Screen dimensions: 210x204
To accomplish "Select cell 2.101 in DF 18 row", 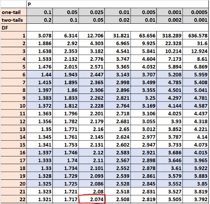I will point(91,168).
